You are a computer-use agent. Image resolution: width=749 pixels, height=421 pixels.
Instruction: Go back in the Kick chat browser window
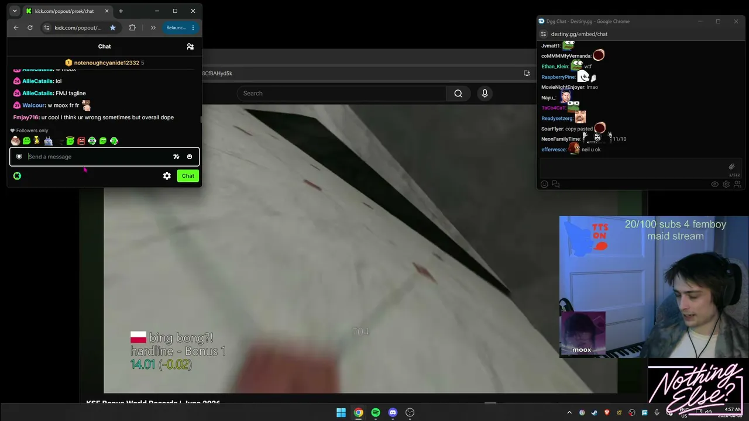pyautogui.click(x=16, y=27)
